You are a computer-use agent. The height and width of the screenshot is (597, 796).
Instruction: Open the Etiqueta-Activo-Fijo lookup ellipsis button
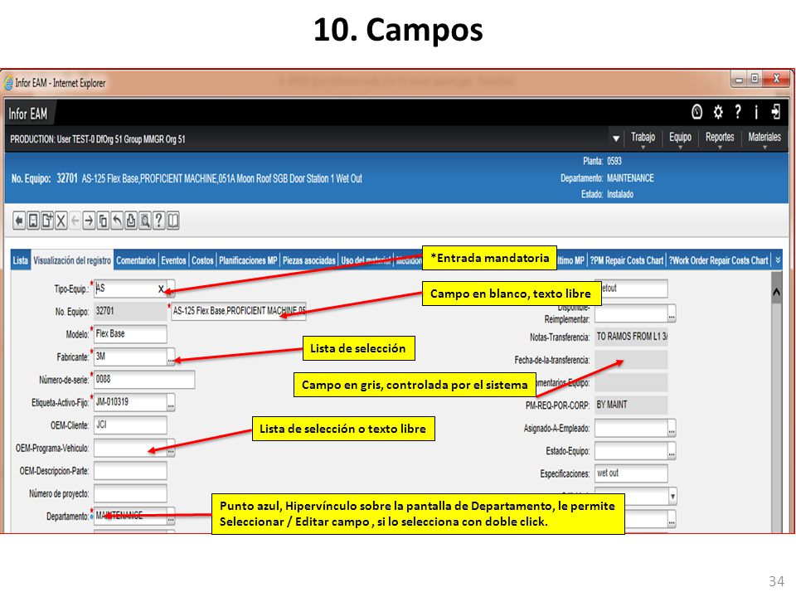click(x=171, y=403)
